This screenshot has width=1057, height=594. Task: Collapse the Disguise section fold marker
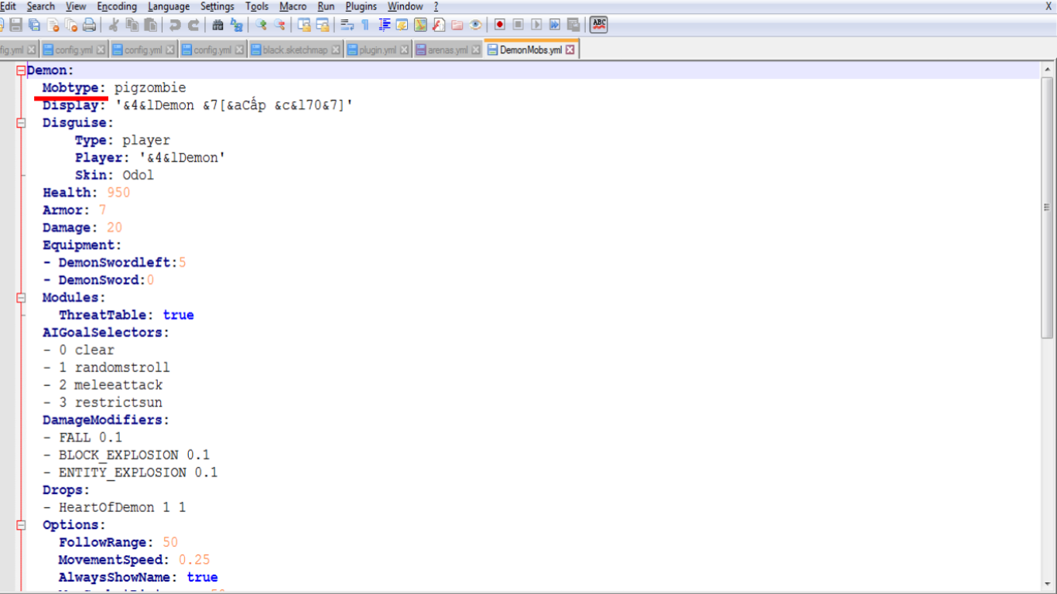click(21, 123)
